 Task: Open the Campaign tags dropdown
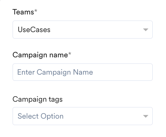click(x=83, y=116)
